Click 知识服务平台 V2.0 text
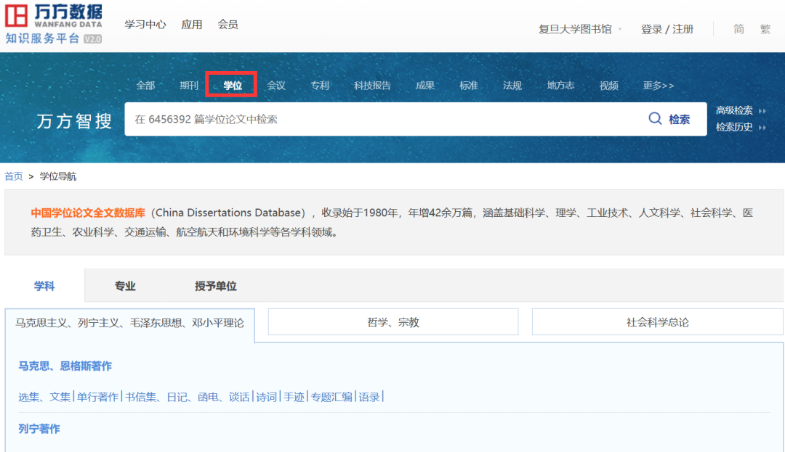Image resolution: width=785 pixels, height=452 pixels. click(54, 38)
